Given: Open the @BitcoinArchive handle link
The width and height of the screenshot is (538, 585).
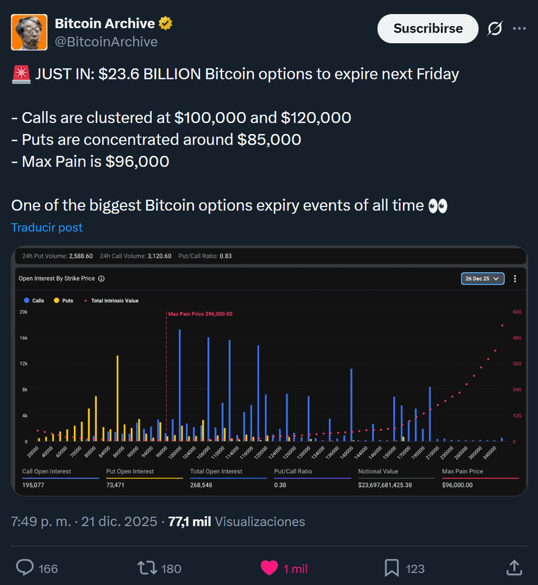Looking at the screenshot, I should [106, 42].
